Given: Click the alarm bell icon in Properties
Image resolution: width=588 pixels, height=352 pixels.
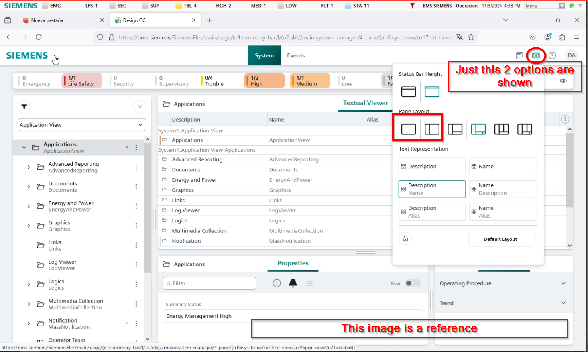Looking at the screenshot, I should (x=293, y=283).
